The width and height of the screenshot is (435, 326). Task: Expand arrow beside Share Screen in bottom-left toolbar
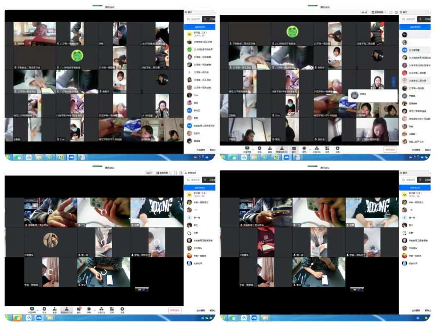coord(38,310)
